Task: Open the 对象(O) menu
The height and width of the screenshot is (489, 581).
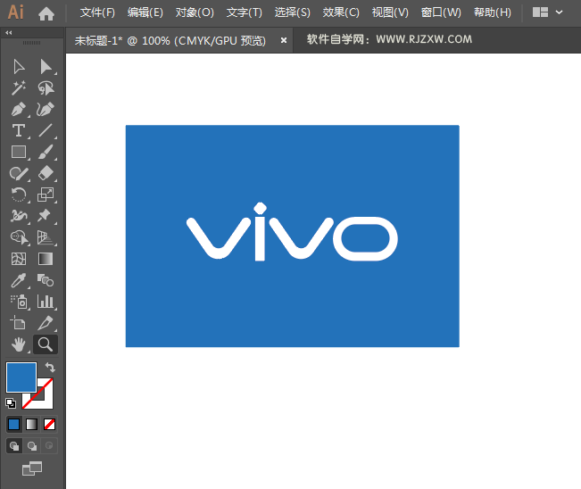Action: (x=195, y=12)
